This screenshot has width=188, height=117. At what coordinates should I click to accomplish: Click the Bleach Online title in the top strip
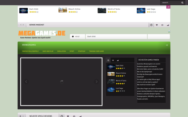(74, 9)
